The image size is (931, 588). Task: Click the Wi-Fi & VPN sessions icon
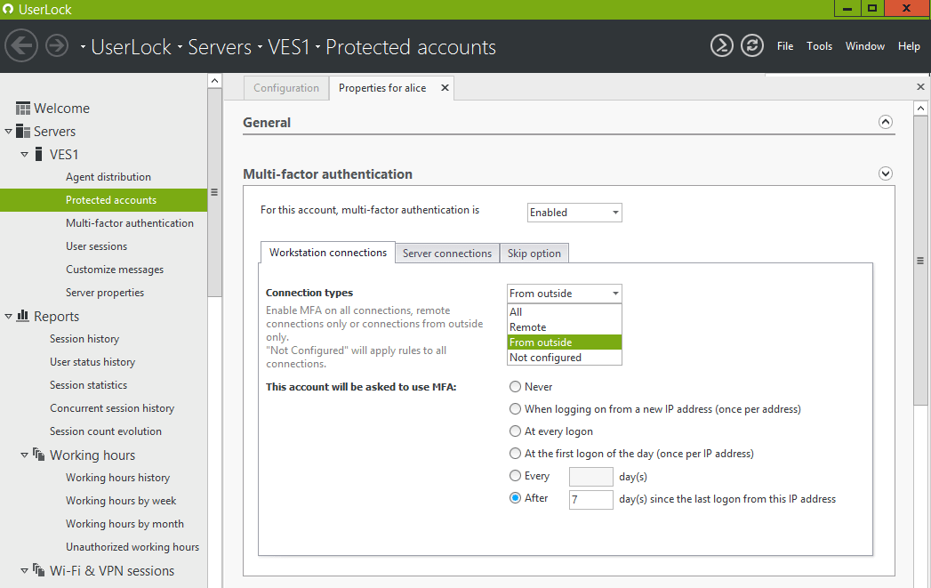point(38,570)
